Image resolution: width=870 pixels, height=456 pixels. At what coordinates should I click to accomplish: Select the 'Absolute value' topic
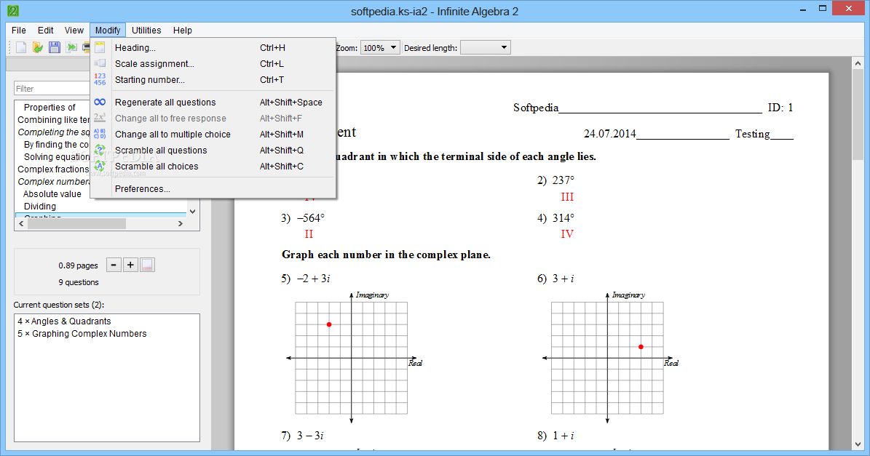52,194
